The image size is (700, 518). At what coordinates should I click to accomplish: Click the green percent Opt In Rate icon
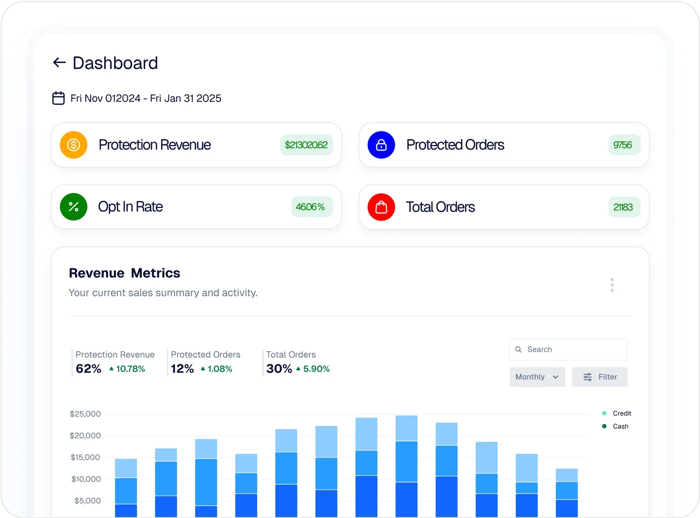pyautogui.click(x=73, y=207)
